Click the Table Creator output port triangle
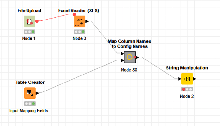 tap(37, 93)
